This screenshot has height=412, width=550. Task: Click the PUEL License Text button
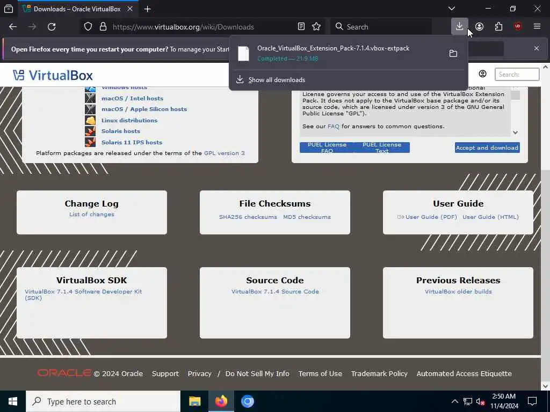click(382, 148)
